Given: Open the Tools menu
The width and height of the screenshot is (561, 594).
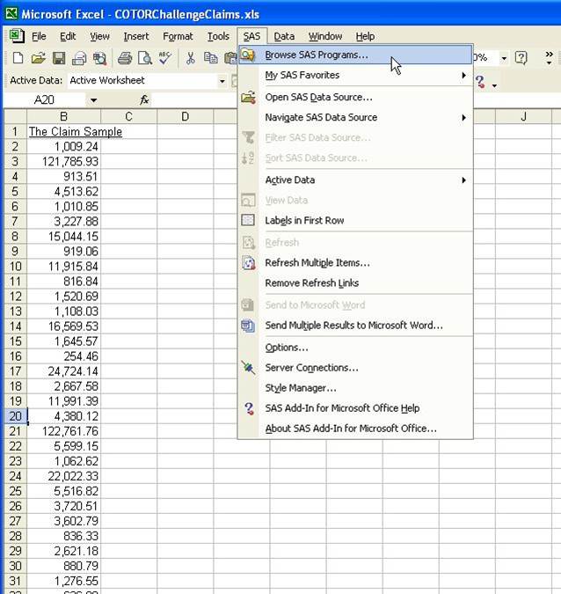Looking at the screenshot, I should click(x=218, y=36).
